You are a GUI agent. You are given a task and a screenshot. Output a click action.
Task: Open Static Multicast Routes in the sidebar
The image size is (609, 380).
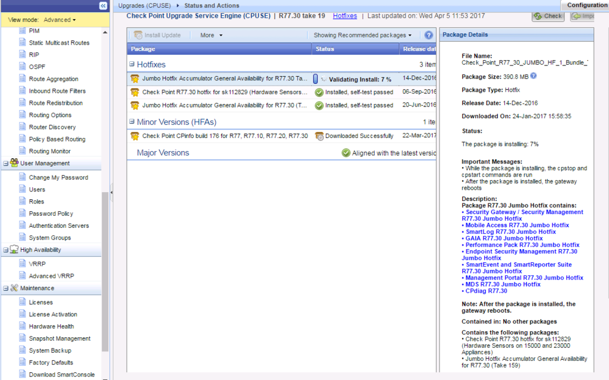tap(59, 42)
